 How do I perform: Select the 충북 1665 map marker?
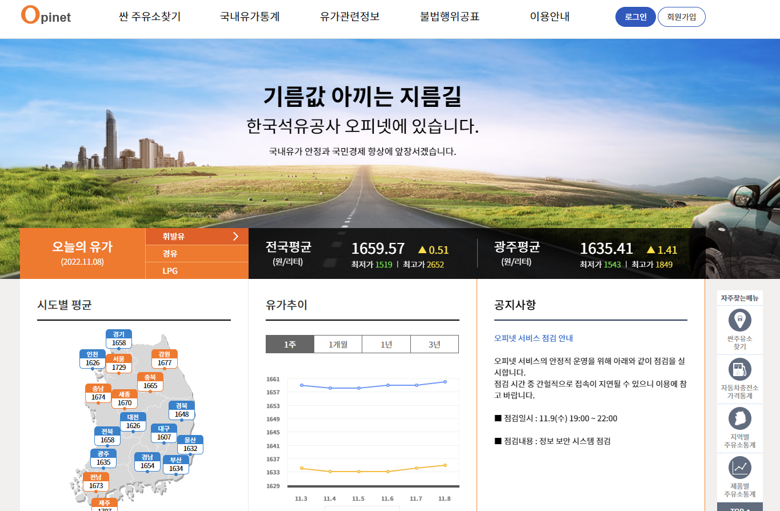(x=150, y=382)
